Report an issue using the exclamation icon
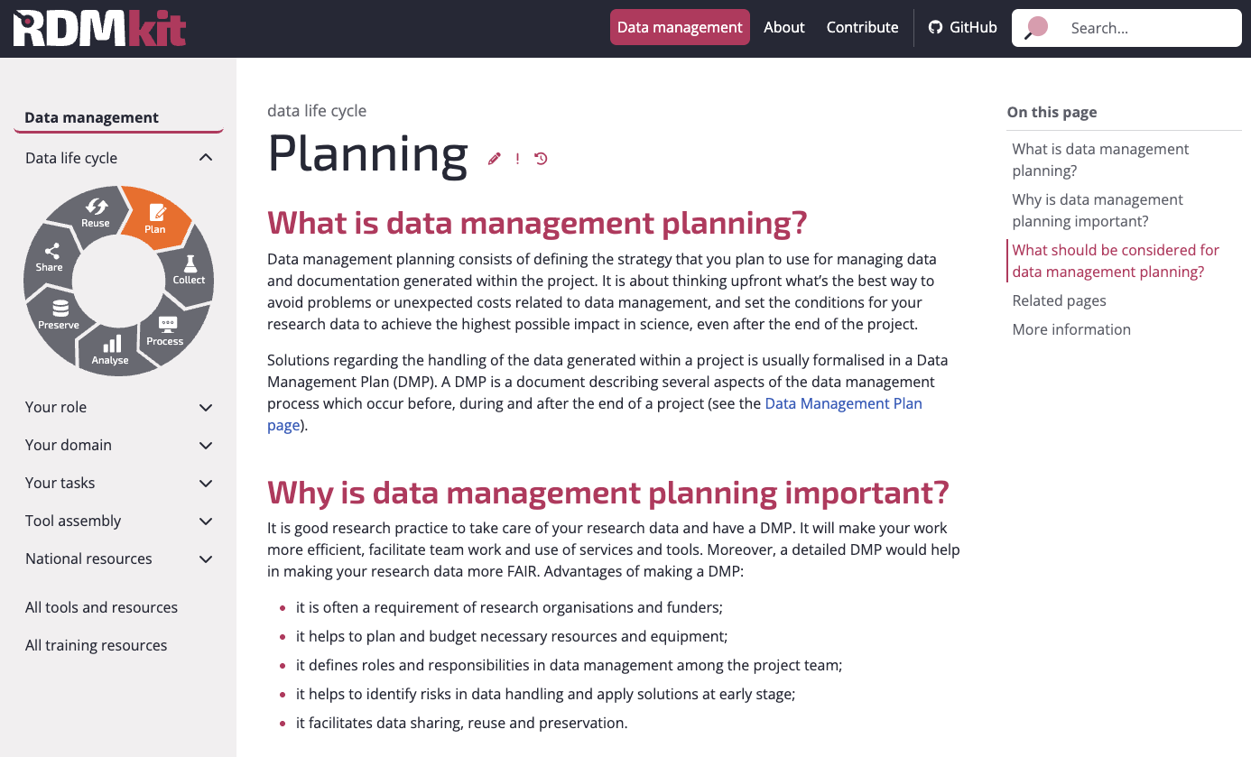1251x757 pixels. (x=517, y=158)
